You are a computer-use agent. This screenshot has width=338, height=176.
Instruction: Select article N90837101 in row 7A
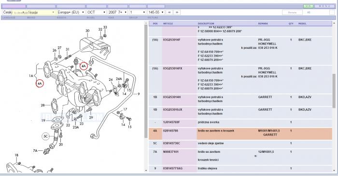pos(170,152)
